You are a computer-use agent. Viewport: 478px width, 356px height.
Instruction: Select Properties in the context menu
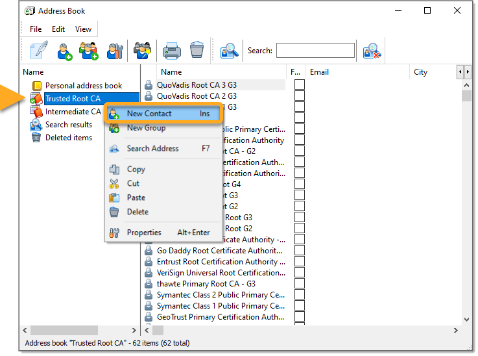click(x=144, y=233)
